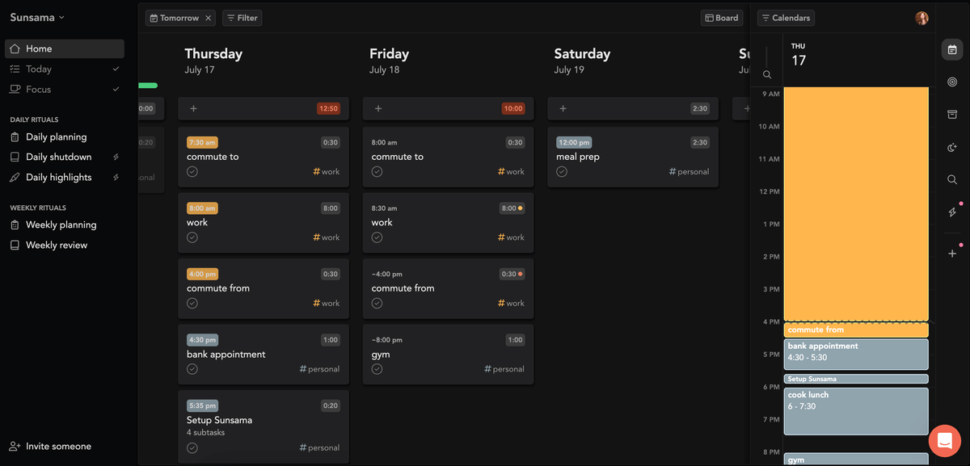Image resolution: width=970 pixels, height=466 pixels.
Task: Complete Friday's gym task checkmark
Action: pos(377,369)
